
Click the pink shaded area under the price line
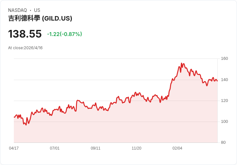(x=129, y=125)
